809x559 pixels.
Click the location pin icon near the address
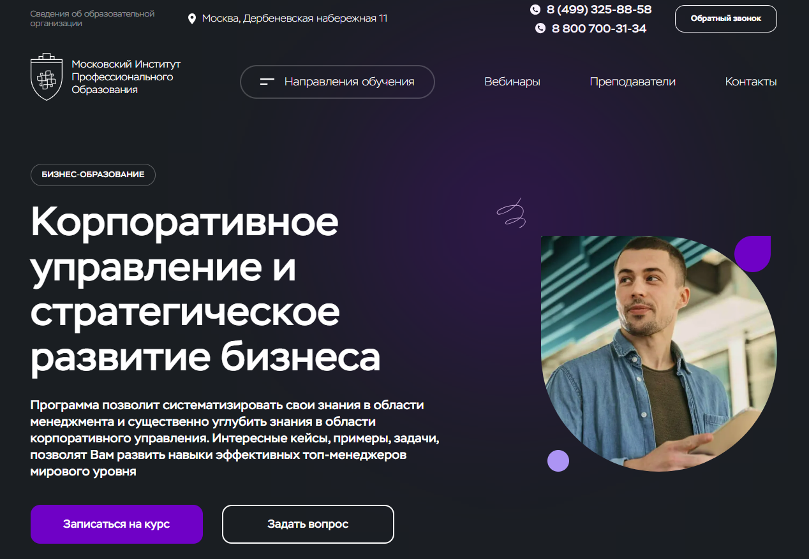191,19
